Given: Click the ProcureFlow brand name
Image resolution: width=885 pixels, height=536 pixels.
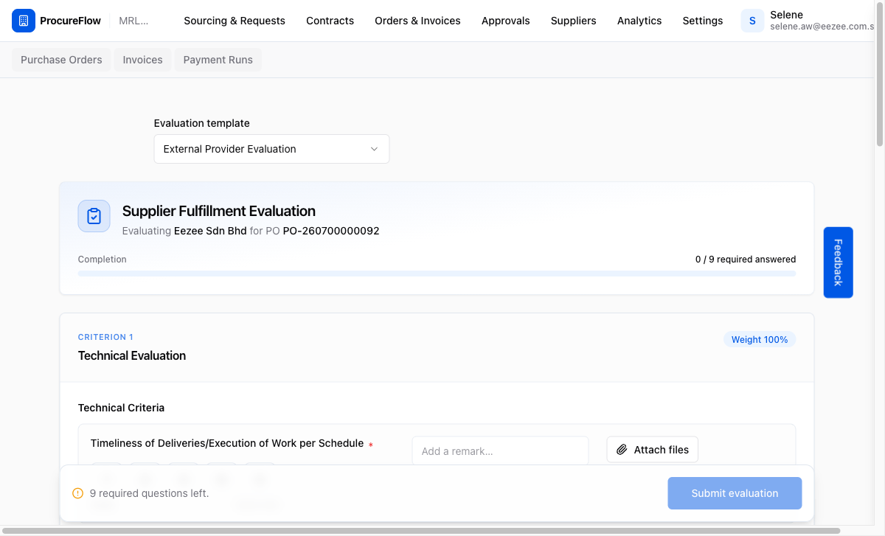Looking at the screenshot, I should 71,21.
